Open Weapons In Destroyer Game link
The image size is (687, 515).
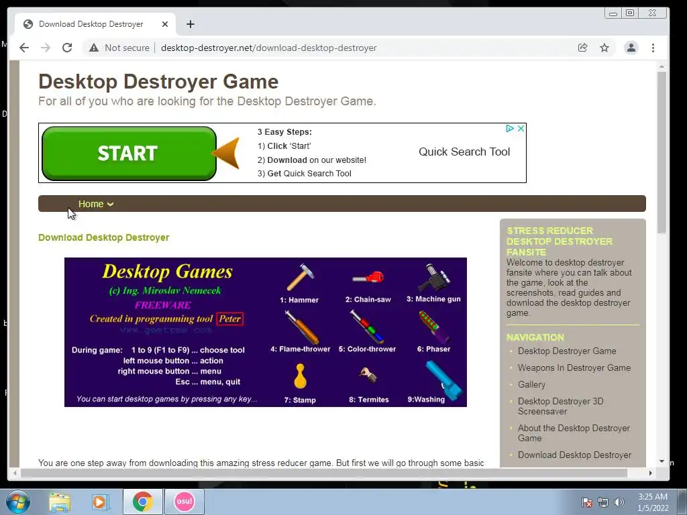pyautogui.click(x=574, y=368)
